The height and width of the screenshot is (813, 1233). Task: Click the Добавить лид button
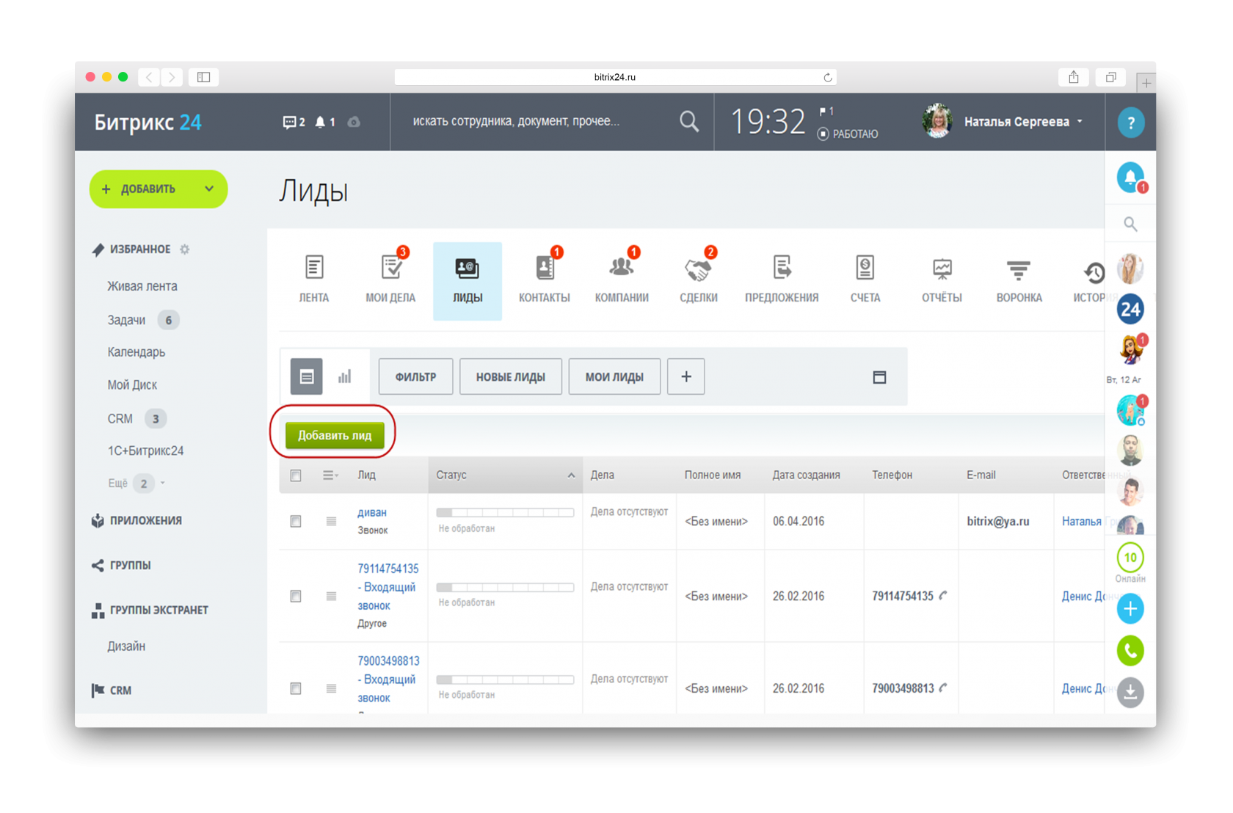coord(335,435)
